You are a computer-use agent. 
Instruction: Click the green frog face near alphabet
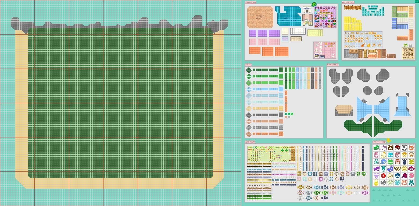(x=406, y=46)
